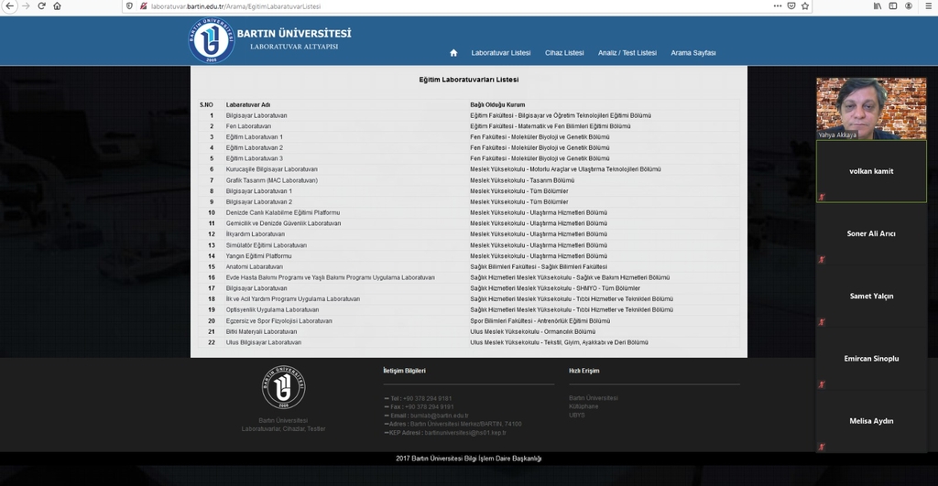Open the Arama Sayfası link
Screen dimensions: 938x486
[x=693, y=53]
